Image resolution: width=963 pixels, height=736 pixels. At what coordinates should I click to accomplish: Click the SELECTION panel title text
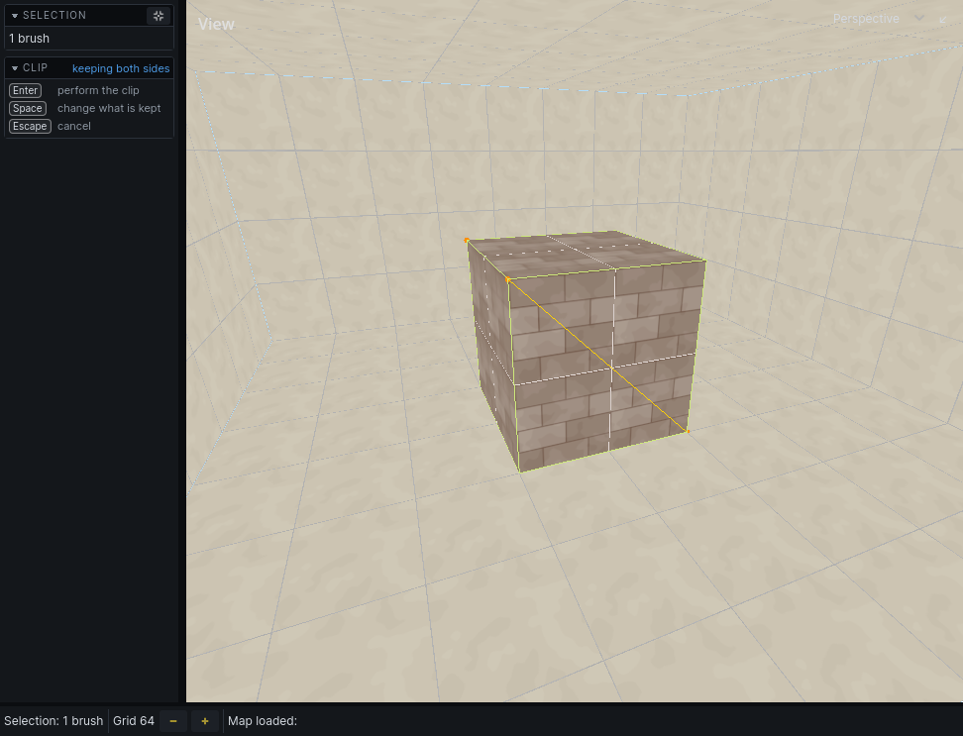coord(54,15)
